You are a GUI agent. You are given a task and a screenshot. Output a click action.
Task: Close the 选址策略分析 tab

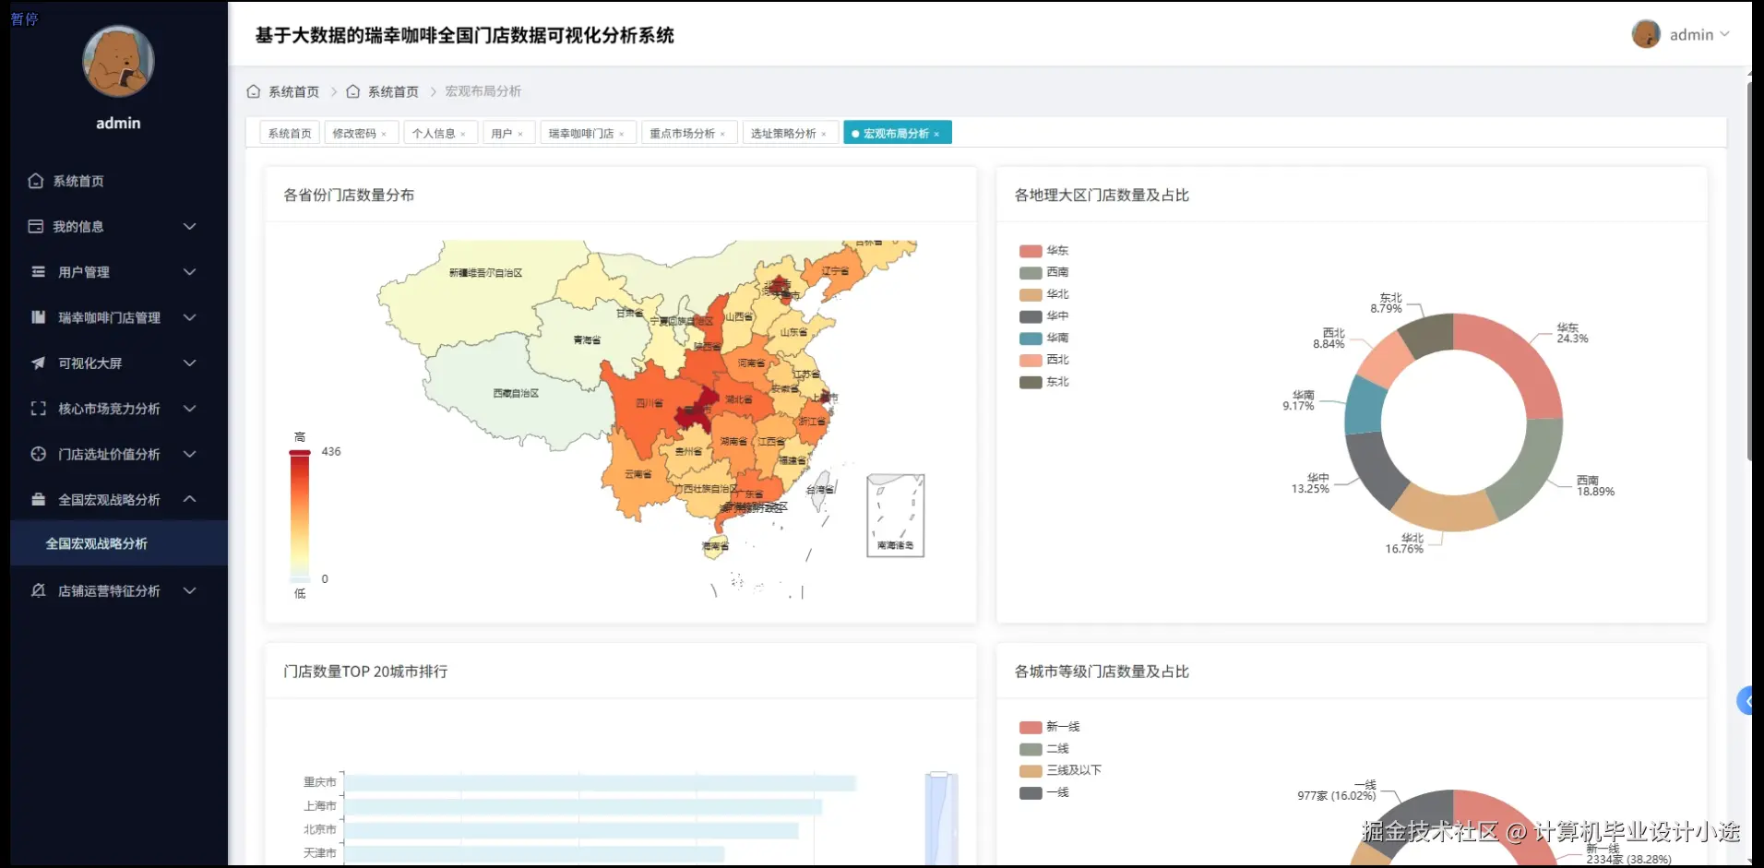coord(824,134)
